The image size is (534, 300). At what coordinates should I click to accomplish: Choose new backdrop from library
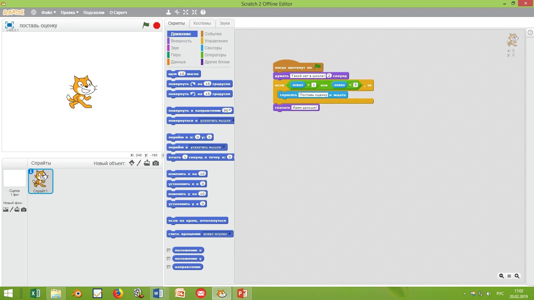pos(6,210)
